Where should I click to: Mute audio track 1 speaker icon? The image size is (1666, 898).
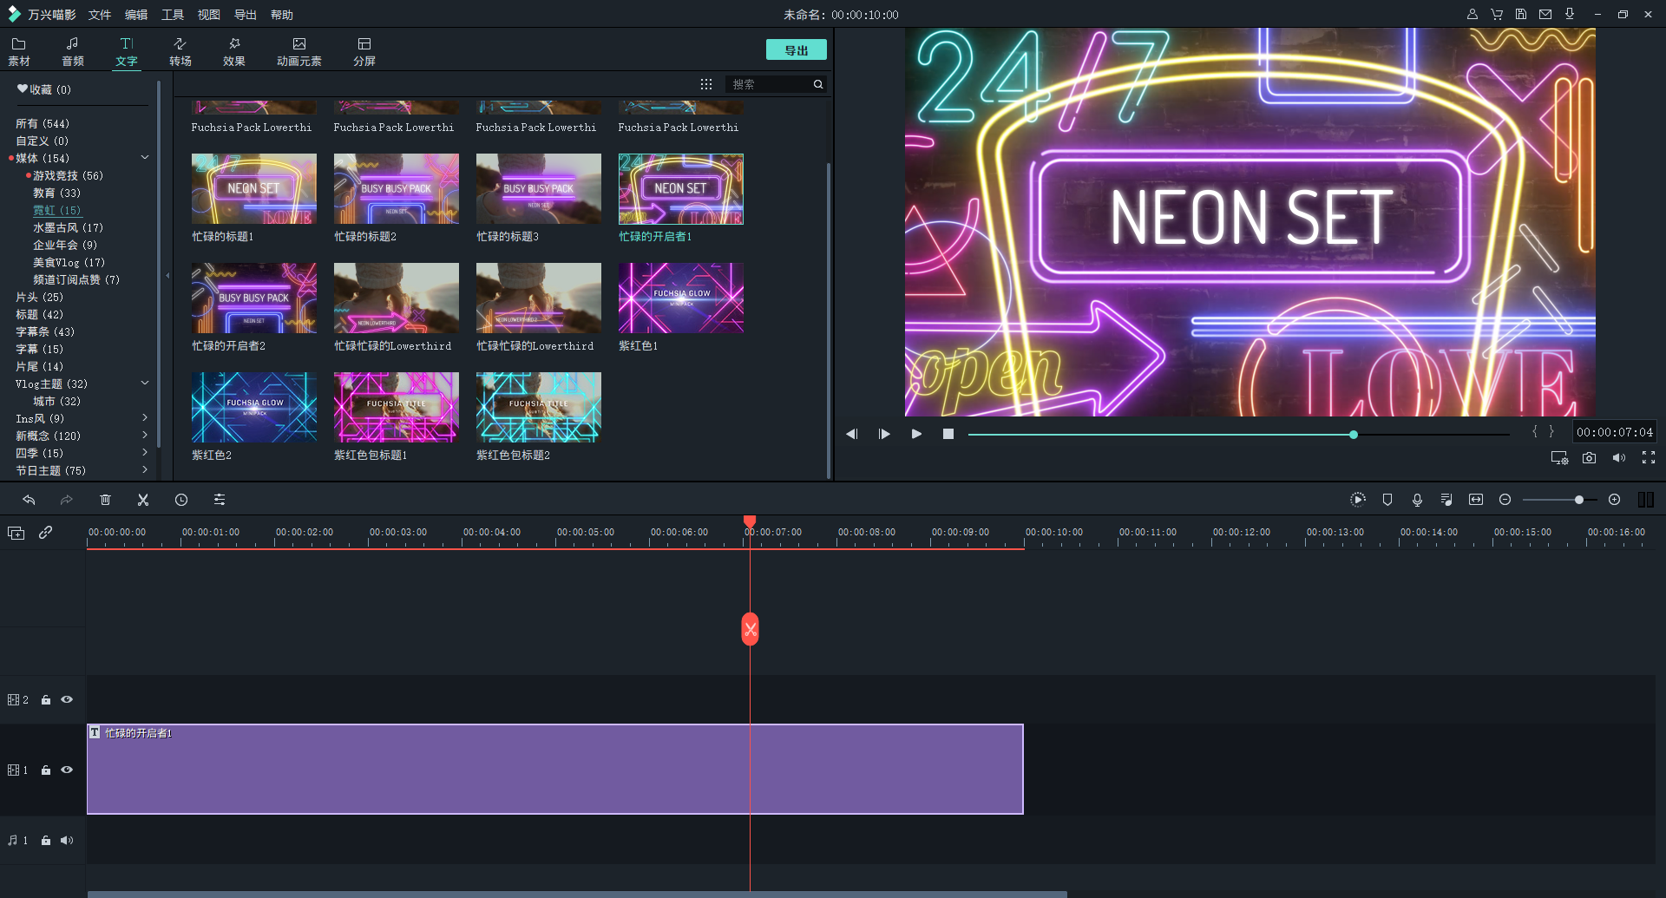pos(67,840)
